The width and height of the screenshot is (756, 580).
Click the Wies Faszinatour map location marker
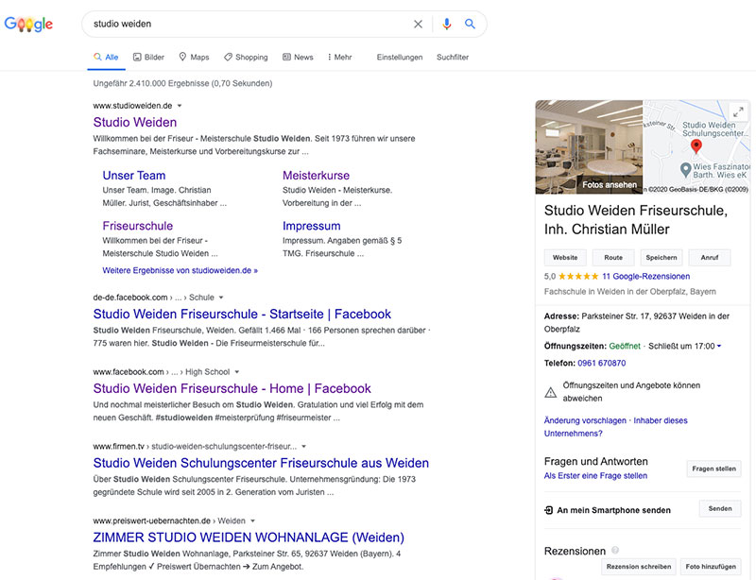(x=685, y=170)
